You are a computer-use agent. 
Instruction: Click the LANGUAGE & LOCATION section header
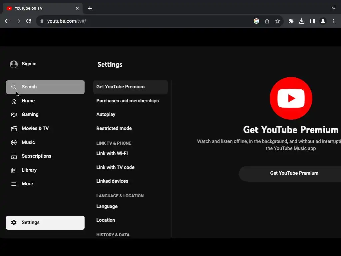120,196
